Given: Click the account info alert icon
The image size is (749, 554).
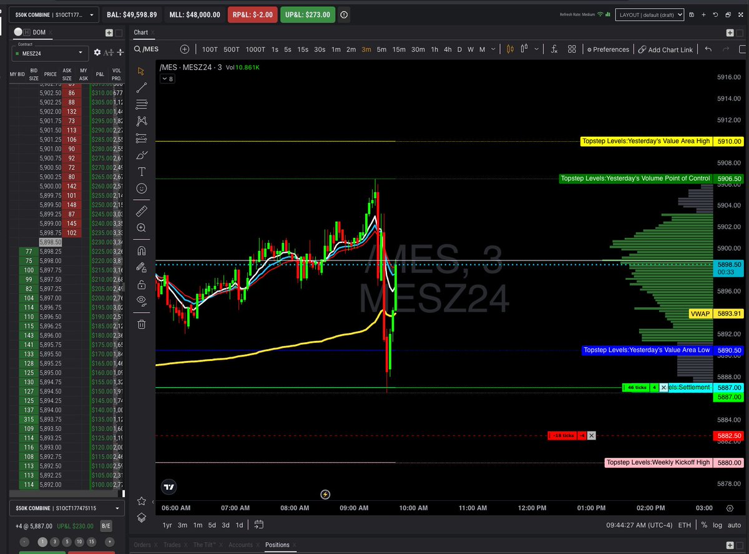Looking at the screenshot, I should (x=345, y=14).
